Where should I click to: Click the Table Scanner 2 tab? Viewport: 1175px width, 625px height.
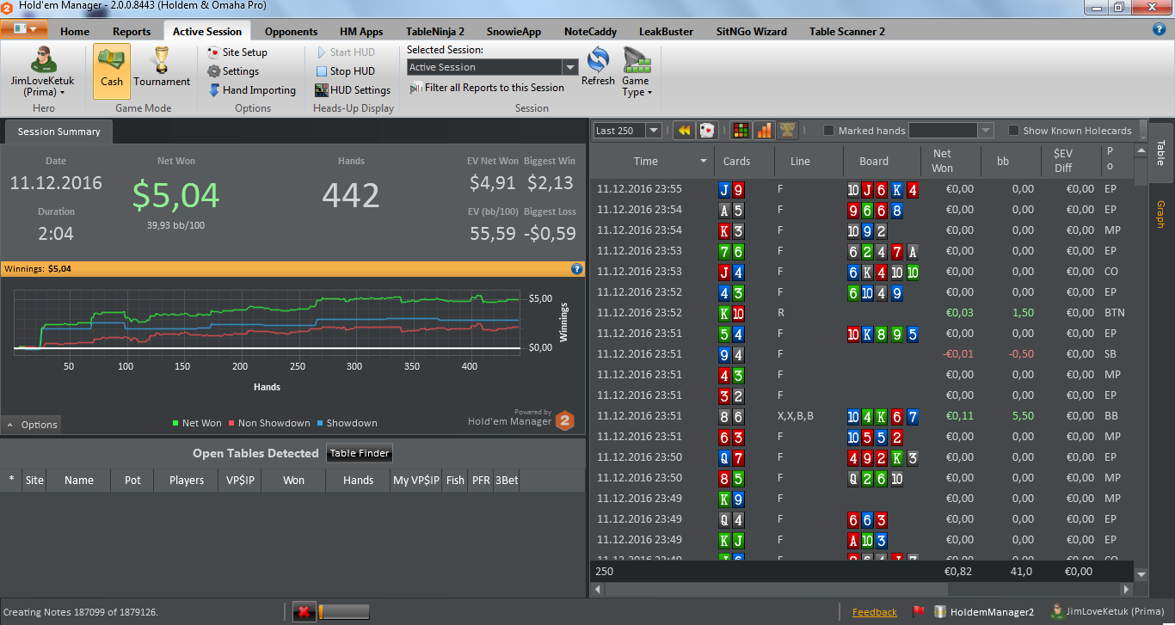[846, 32]
